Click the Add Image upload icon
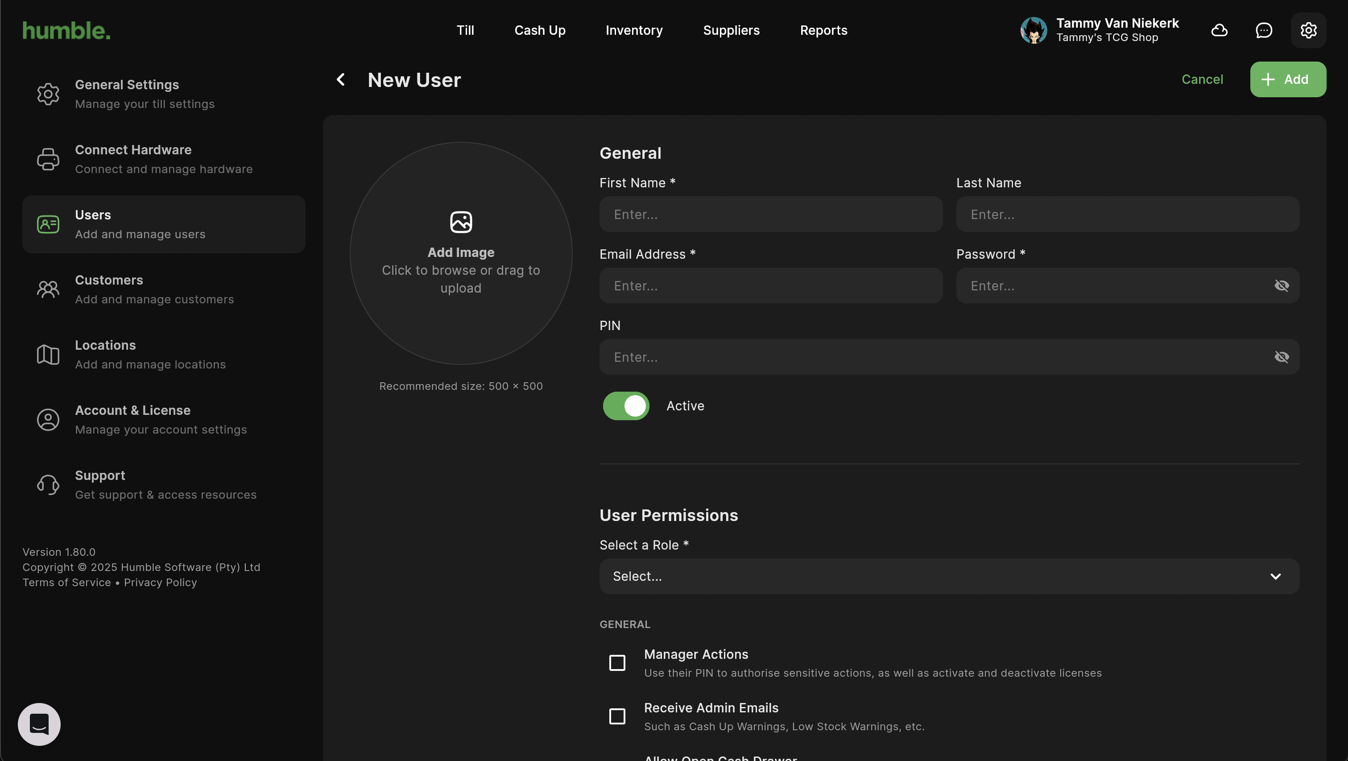This screenshot has width=1348, height=761. coord(460,222)
